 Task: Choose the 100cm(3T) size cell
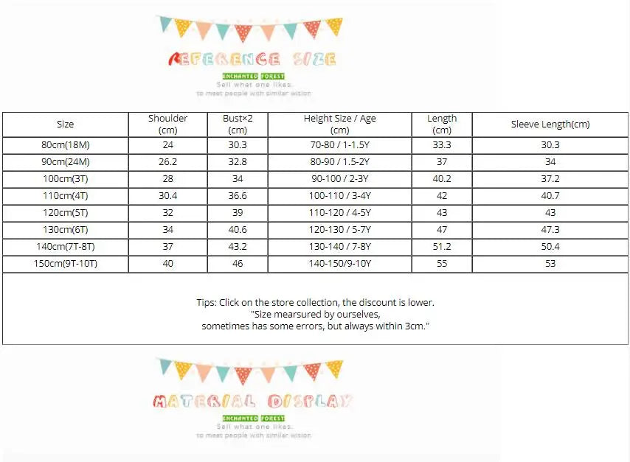65,179
